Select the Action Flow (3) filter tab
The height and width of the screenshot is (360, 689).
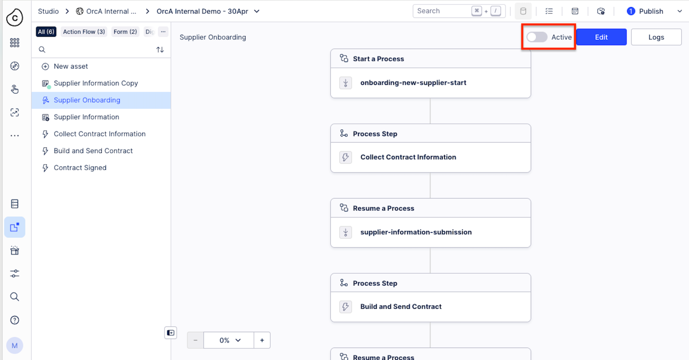pyautogui.click(x=84, y=32)
